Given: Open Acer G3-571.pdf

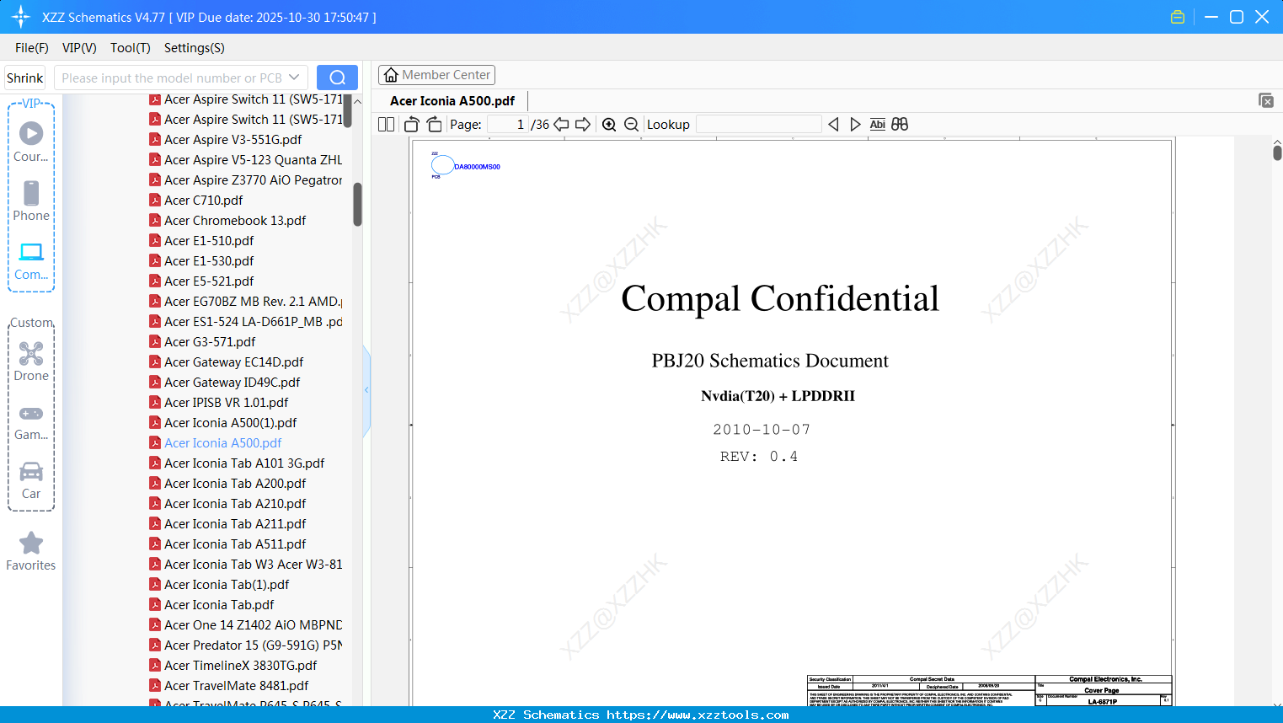Looking at the screenshot, I should pyautogui.click(x=210, y=341).
